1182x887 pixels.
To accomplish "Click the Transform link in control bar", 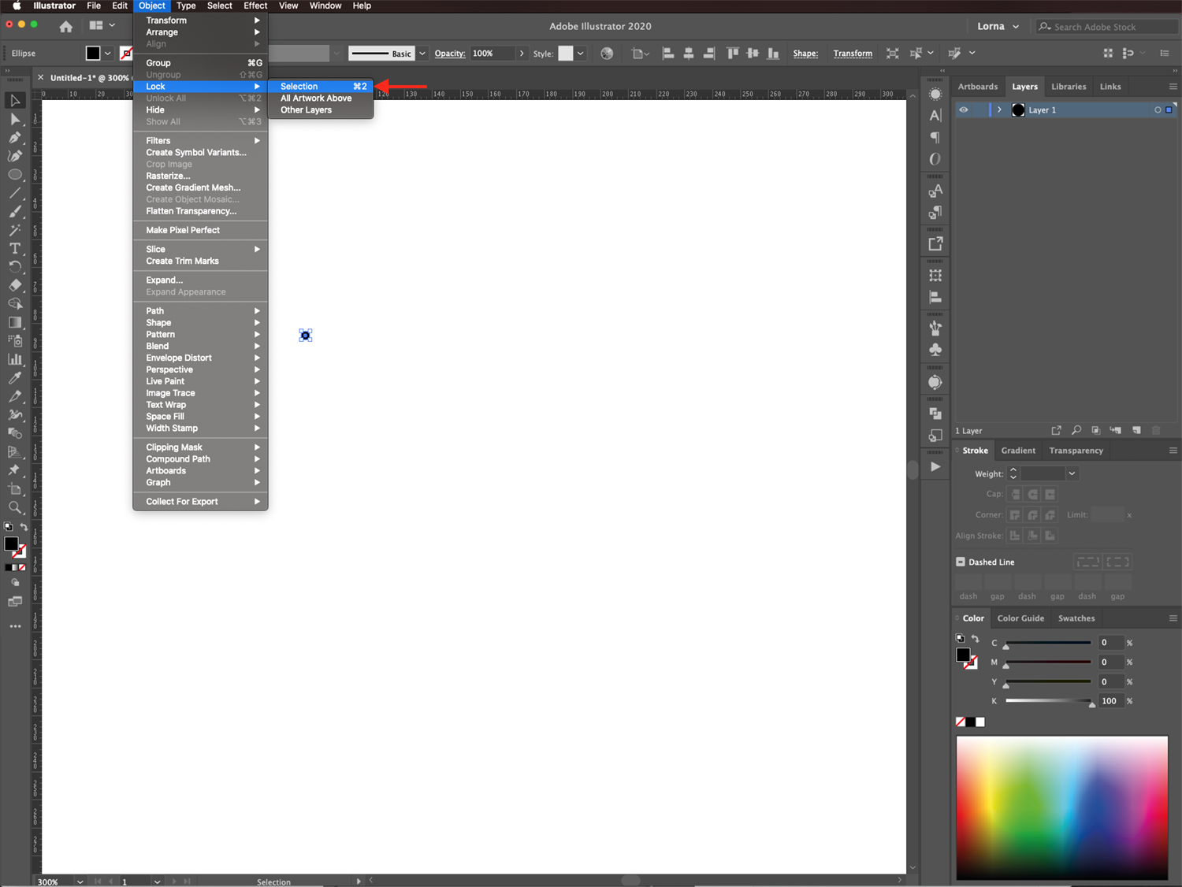I will [853, 54].
